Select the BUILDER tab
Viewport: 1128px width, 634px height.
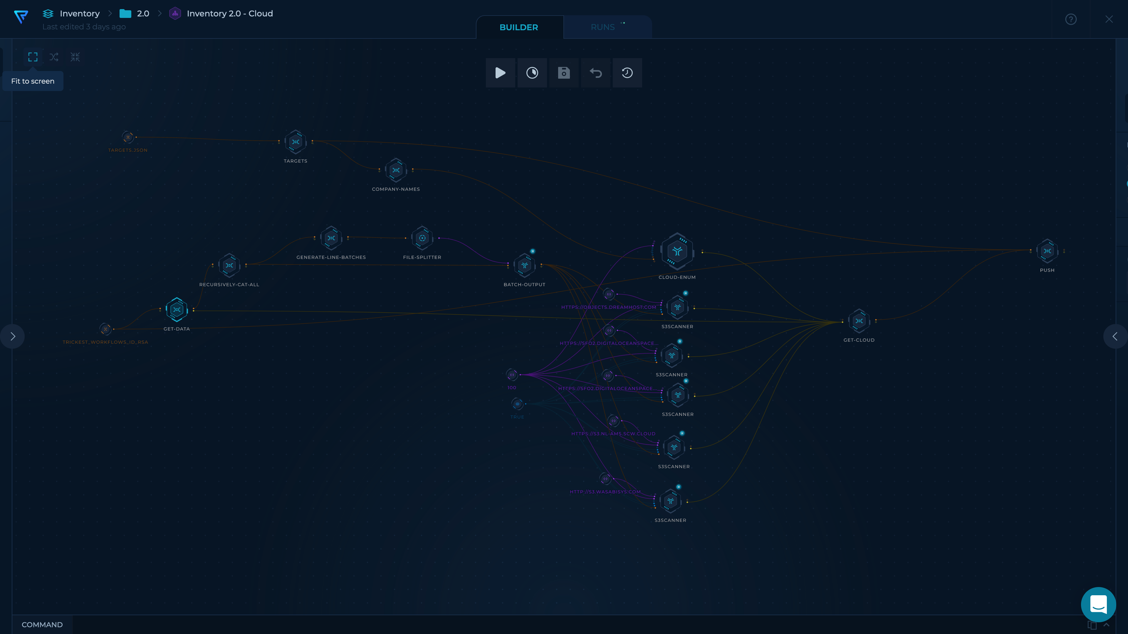[x=518, y=27]
